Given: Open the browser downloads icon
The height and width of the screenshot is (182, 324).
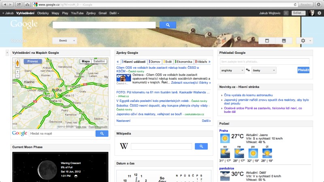Looking at the screenshot, I should (x=319, y=4).
